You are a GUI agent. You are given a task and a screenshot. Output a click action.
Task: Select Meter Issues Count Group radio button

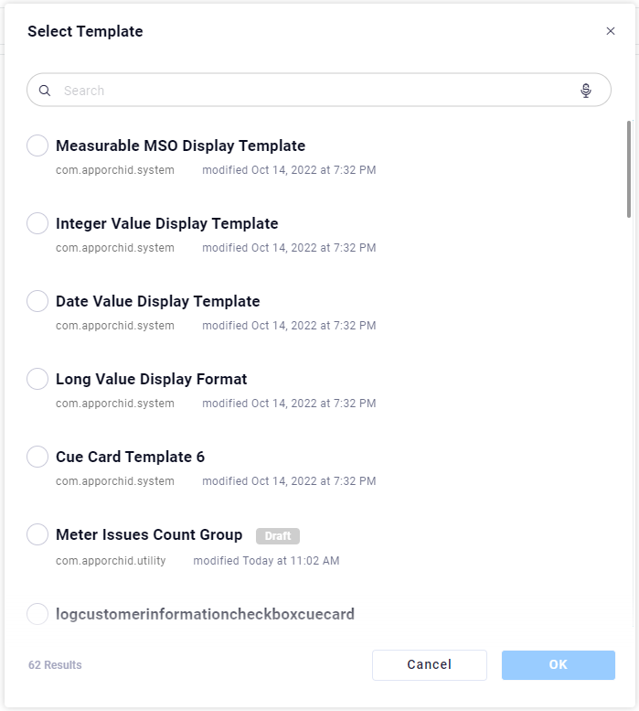pyautogui.click(x=37, y=534)
